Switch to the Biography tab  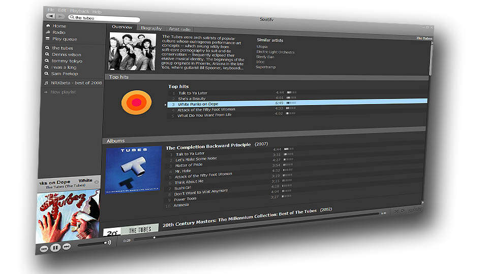[151, 28]
